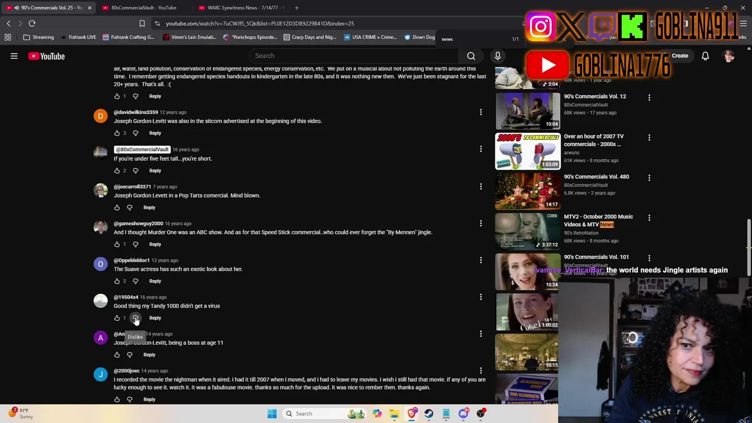Viewport: 752px width, 423px height.
Task: Reload the page with the refresh icon
Action: click(x=32, y=23)
